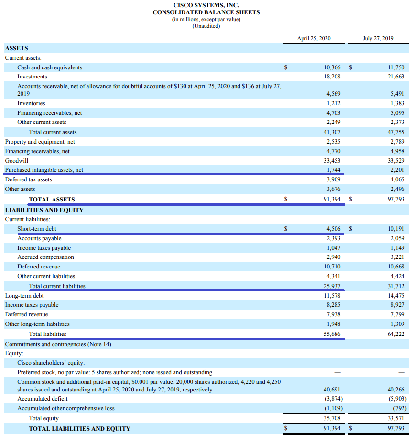Screen dimensions: 413x436
Task: Click the "TOTAL ASSETS" row label
Action: point(52,200)
